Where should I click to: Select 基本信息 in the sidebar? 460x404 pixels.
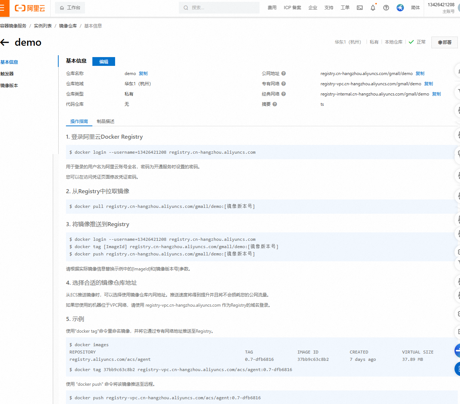click(9, 62)
